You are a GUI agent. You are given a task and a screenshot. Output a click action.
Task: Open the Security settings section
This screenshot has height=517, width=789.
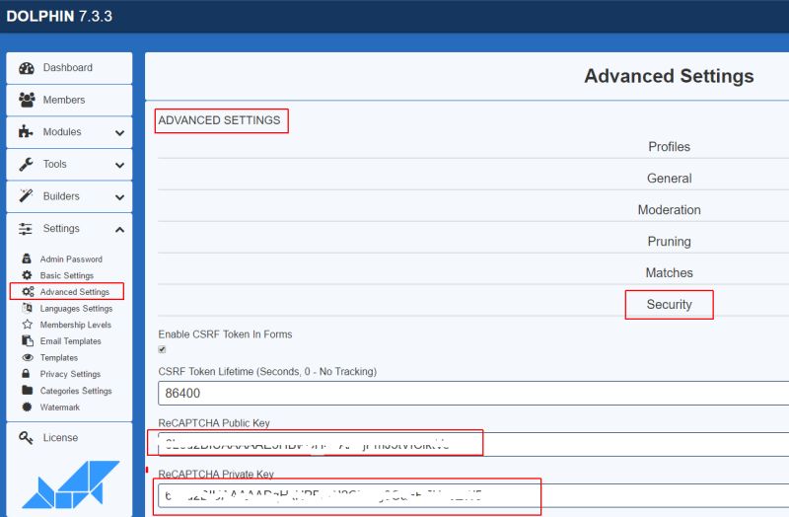[x=669, y=305]
